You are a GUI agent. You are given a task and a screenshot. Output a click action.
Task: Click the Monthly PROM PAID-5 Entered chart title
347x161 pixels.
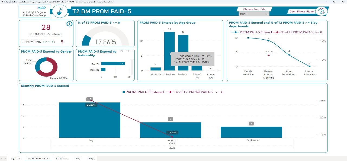pyautogui.click(x=45, y=86)
